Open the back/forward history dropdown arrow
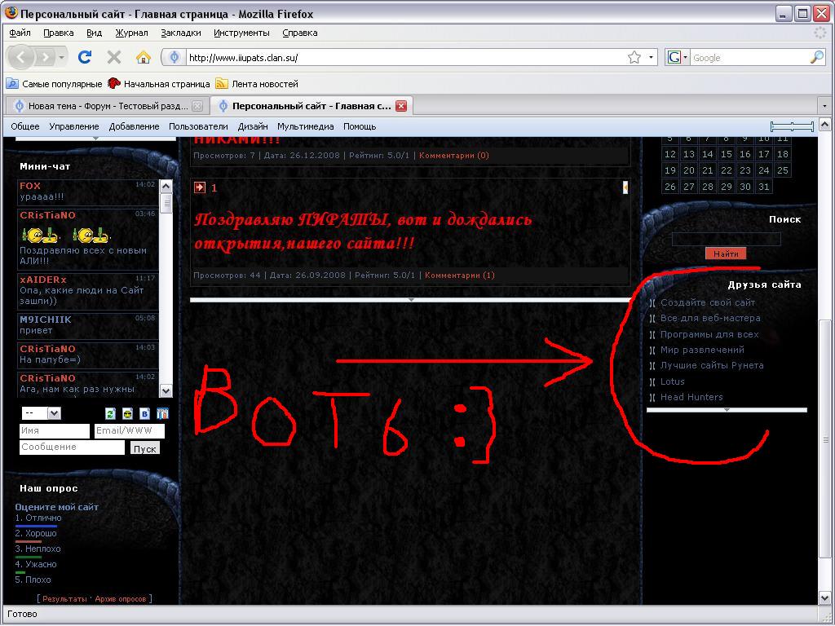The width and height of the screenshot is (835, 626). 64,58
